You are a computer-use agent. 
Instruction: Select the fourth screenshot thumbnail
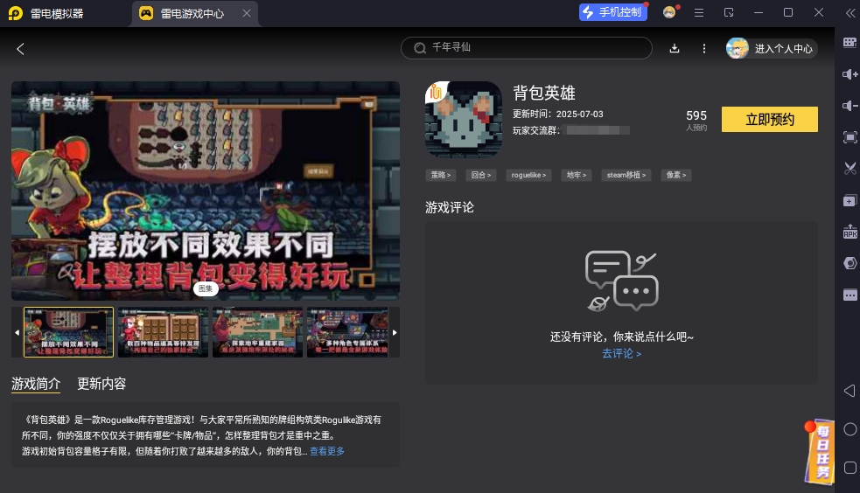click(x=347, y=332)
